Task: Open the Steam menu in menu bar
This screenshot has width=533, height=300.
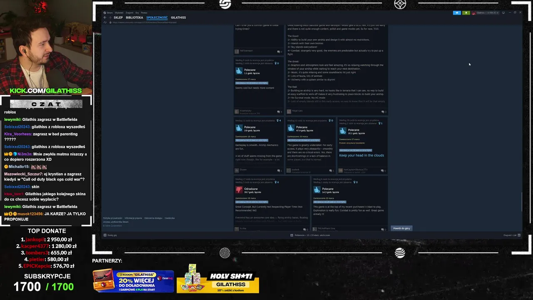Action: click(110, 12)
